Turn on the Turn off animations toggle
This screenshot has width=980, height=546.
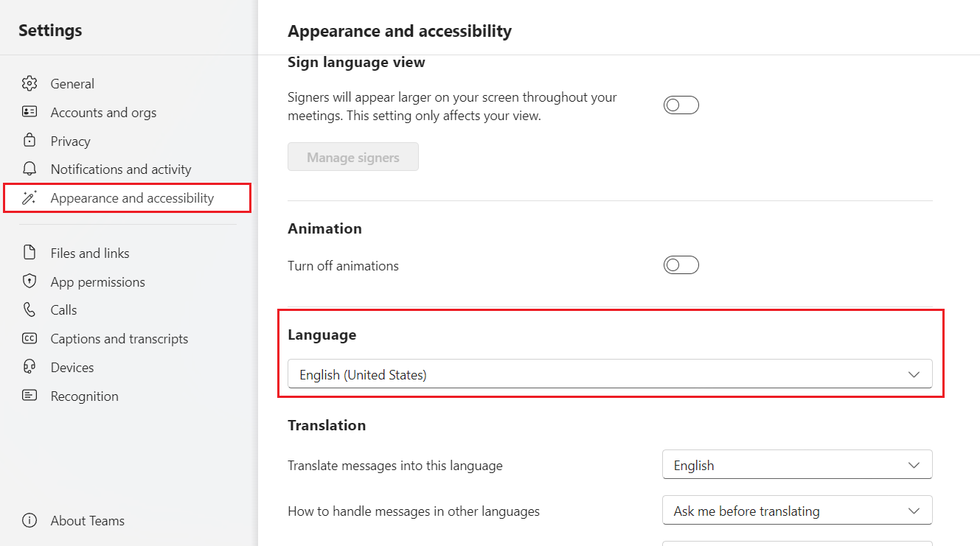(x=681, y=265)
